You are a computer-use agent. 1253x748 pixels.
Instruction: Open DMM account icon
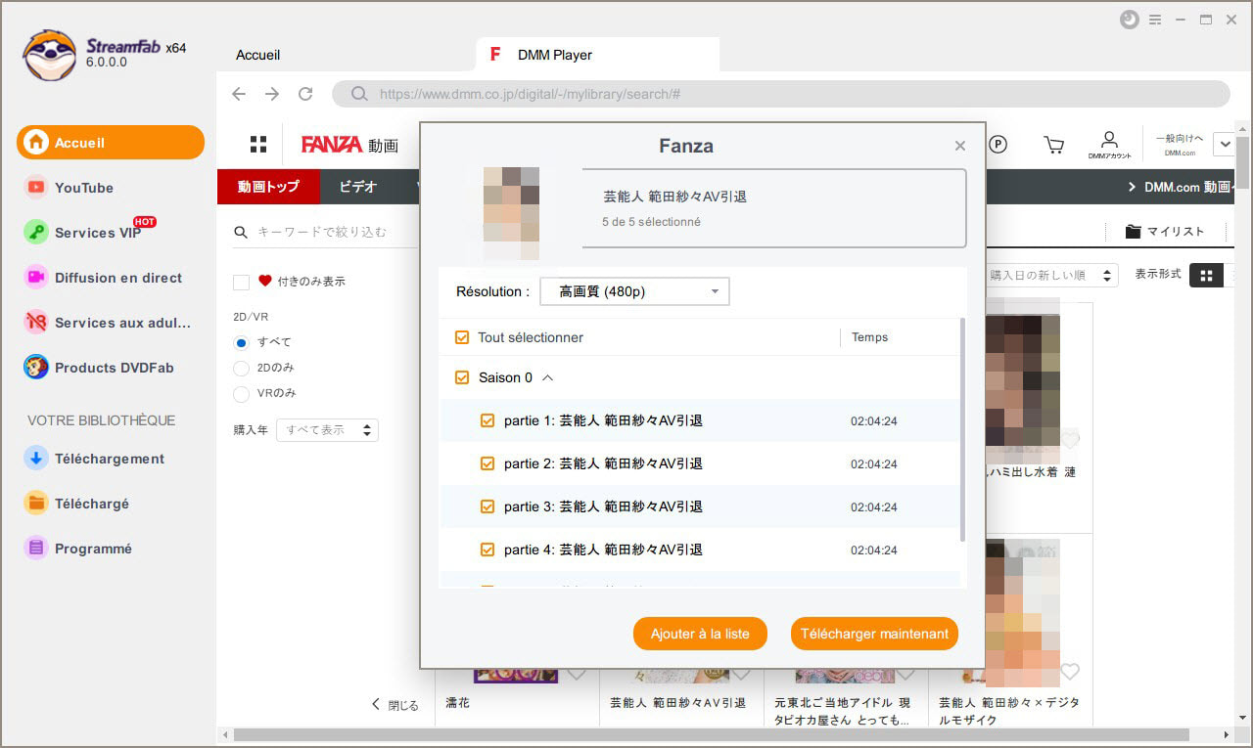point(1109,145)
